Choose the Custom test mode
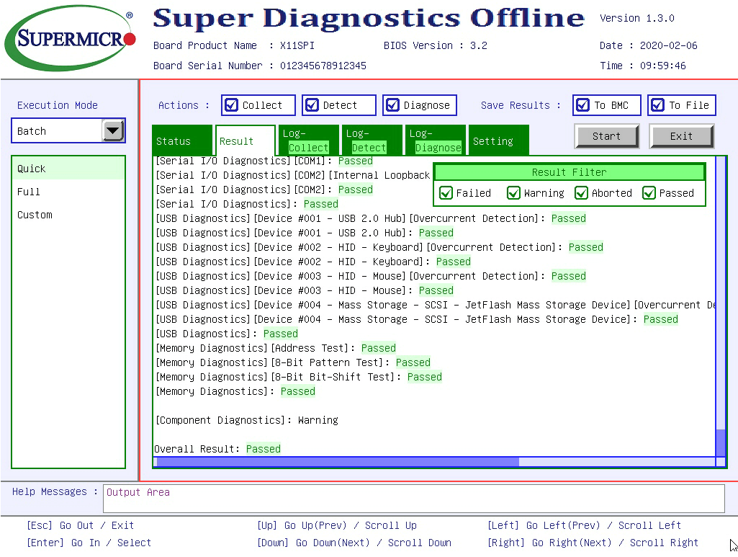The width and height of the screenshot is (738, 557). click(x=35, y=215)
